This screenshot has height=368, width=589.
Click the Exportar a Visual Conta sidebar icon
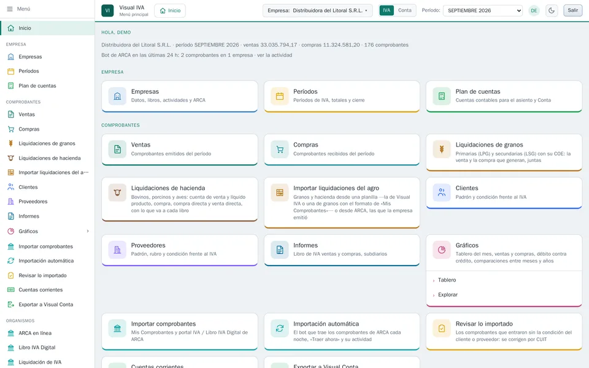point(11,305)
